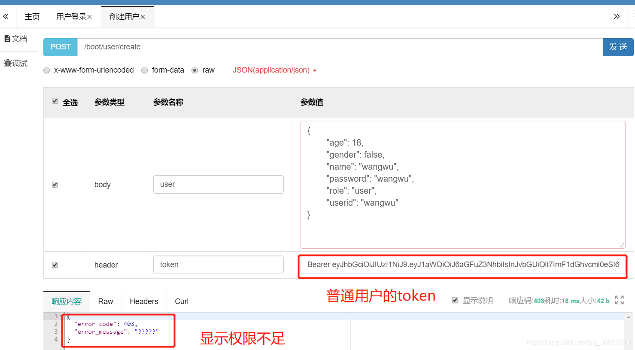Click the POST method label
The height and width of the screenshot is (350, 635).
[61, 47]
